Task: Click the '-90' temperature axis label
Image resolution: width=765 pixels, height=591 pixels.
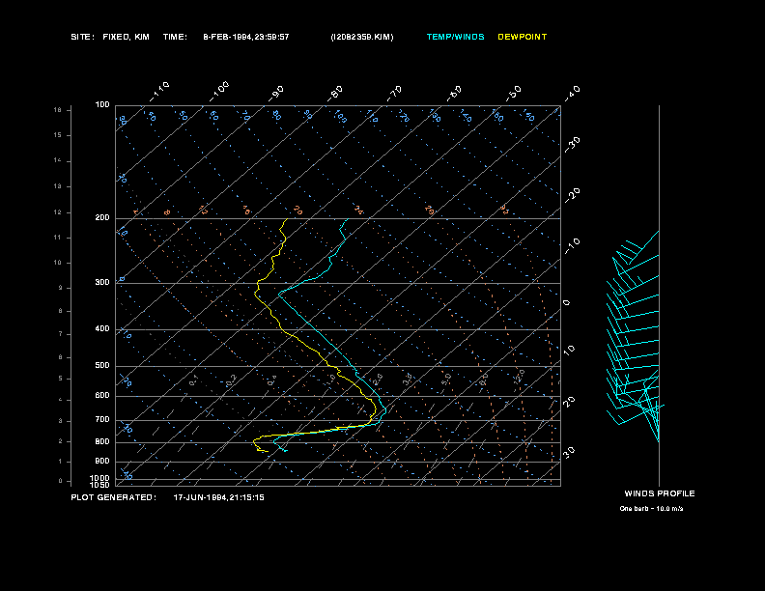Action: [x=276, y=94]
